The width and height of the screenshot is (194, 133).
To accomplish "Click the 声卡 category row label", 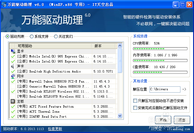I will (x=20, y=66).
